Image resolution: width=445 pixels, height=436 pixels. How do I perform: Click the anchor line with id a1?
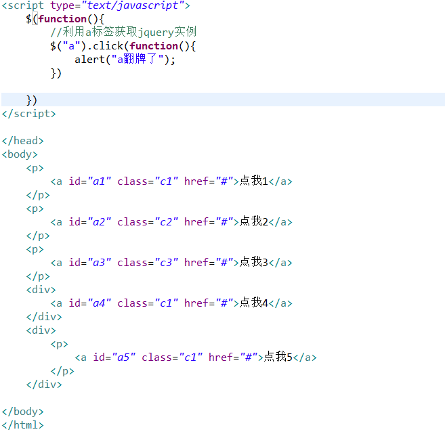[171, 181]
